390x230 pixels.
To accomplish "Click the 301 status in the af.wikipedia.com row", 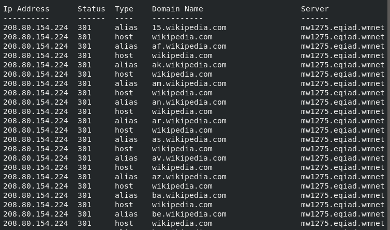I will (x=84, y=46).
